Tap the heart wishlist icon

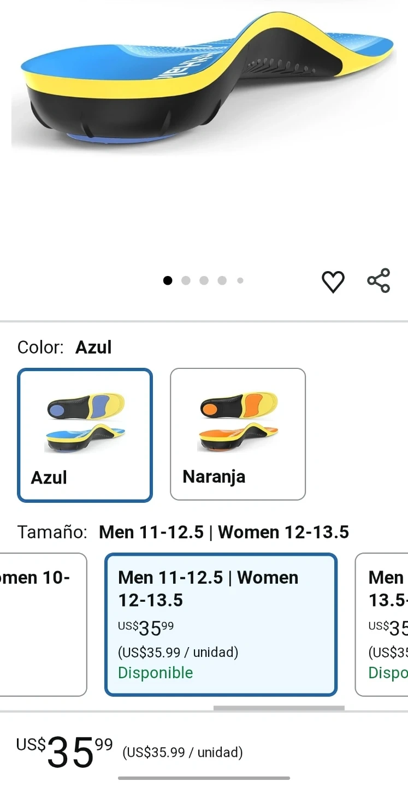coord(333,281)
